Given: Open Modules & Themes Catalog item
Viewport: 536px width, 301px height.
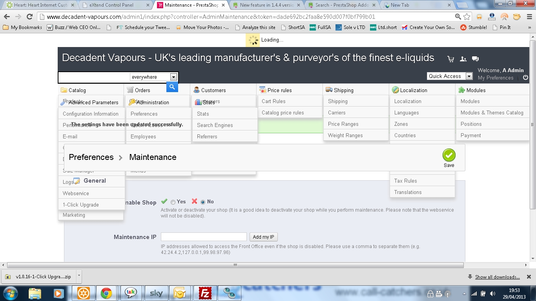Looking at the screenshot, I should [492, 112].
